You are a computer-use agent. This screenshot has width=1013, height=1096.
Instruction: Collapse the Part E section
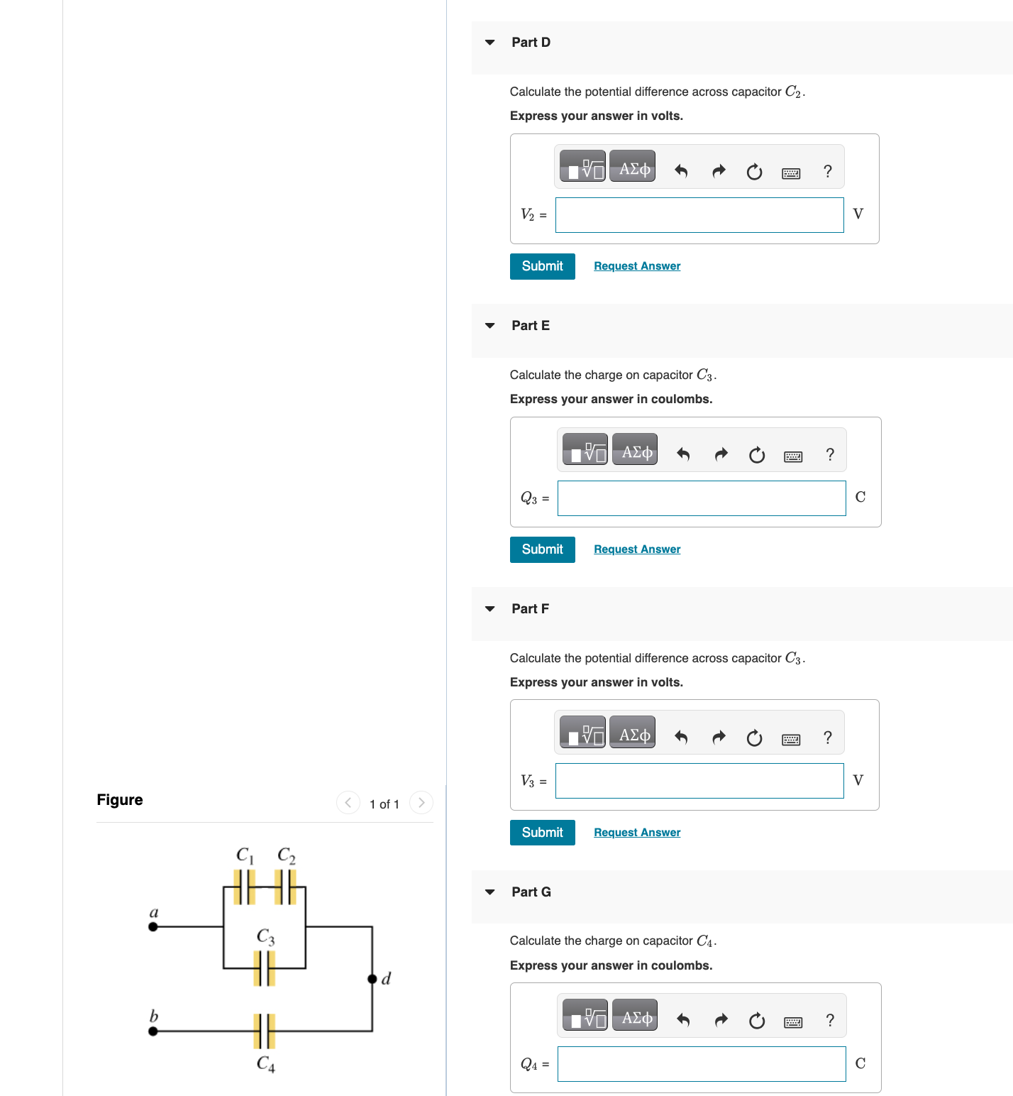[489, 325]
